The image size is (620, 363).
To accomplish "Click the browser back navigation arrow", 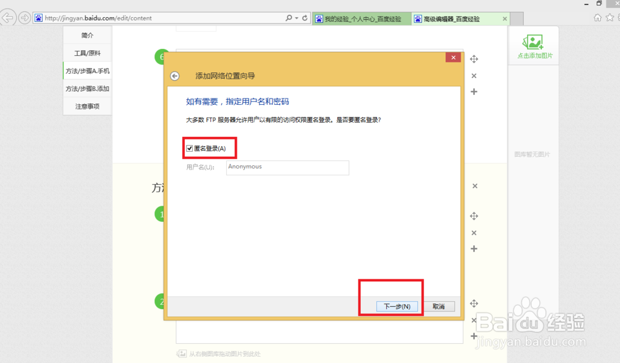I will pos(8,17).
